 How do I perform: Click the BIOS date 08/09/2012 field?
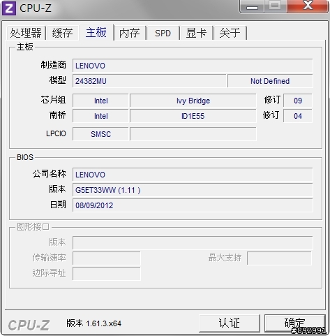(x=193, y=205)
